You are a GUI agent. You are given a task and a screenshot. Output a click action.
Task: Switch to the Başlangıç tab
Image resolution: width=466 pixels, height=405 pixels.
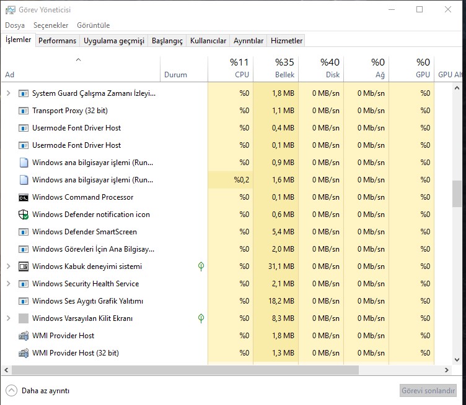[x=167, y=41]
